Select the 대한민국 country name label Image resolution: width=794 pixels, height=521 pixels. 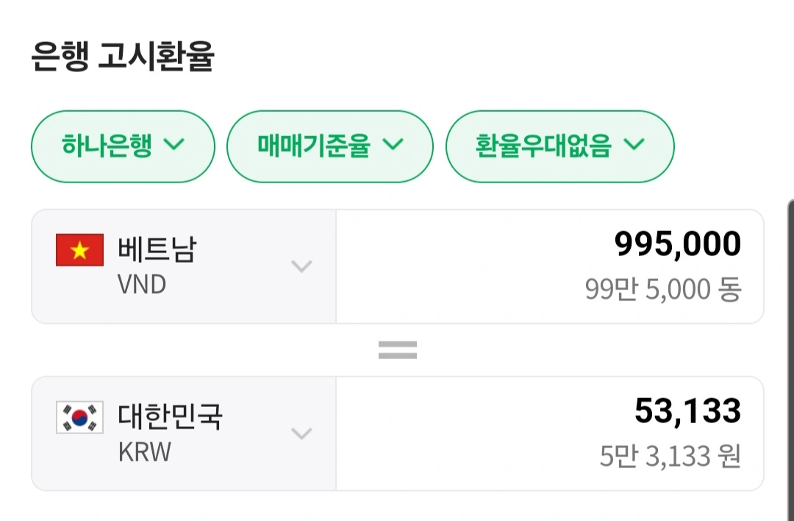click(170, 416)
